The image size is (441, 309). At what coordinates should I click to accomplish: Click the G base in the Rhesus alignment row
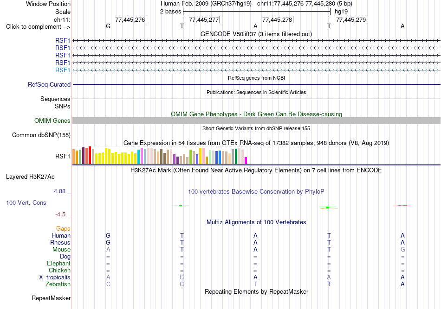click(108, 242)
